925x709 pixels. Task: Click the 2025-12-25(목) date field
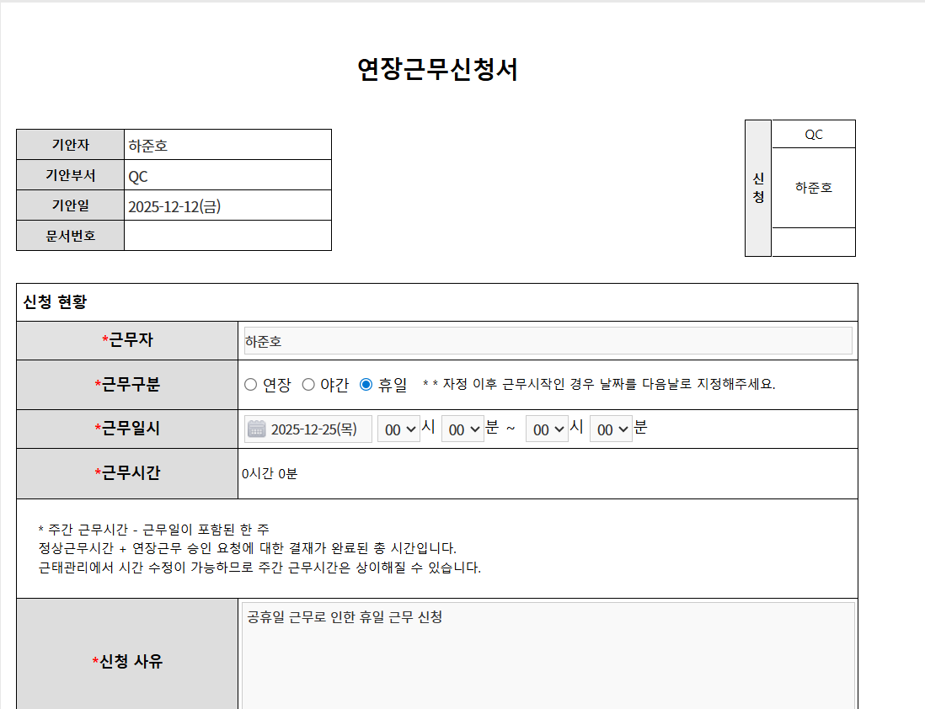point(308,429)
